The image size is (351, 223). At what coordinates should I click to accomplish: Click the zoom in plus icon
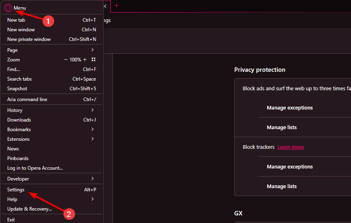85,59
